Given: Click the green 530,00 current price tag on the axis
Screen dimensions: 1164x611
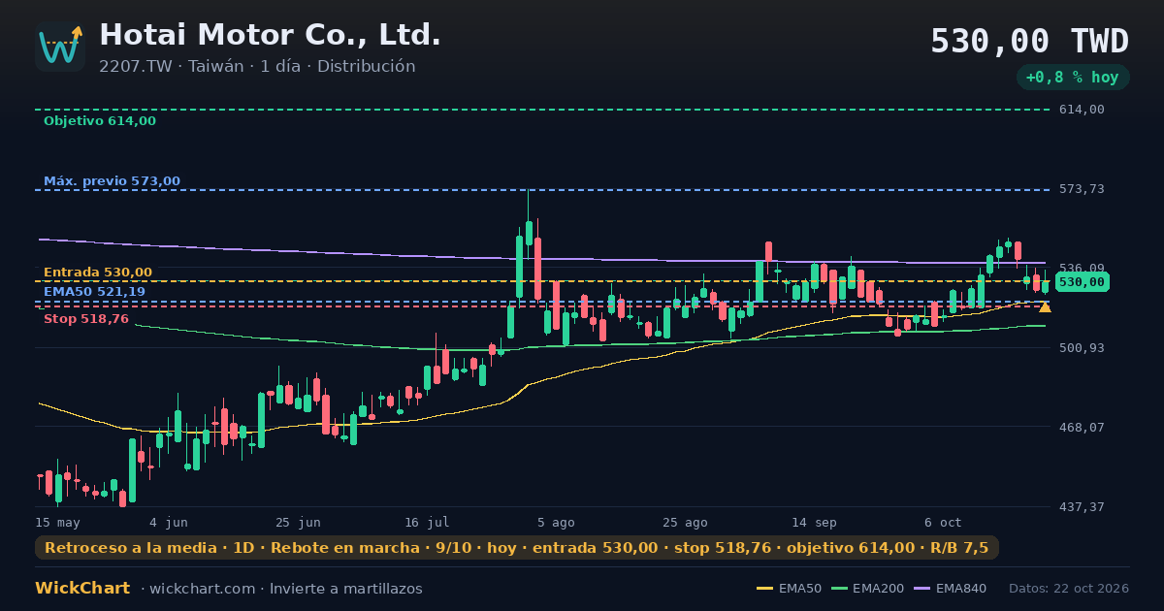Looking at the screenshot, I should [x=1082, y=282].
